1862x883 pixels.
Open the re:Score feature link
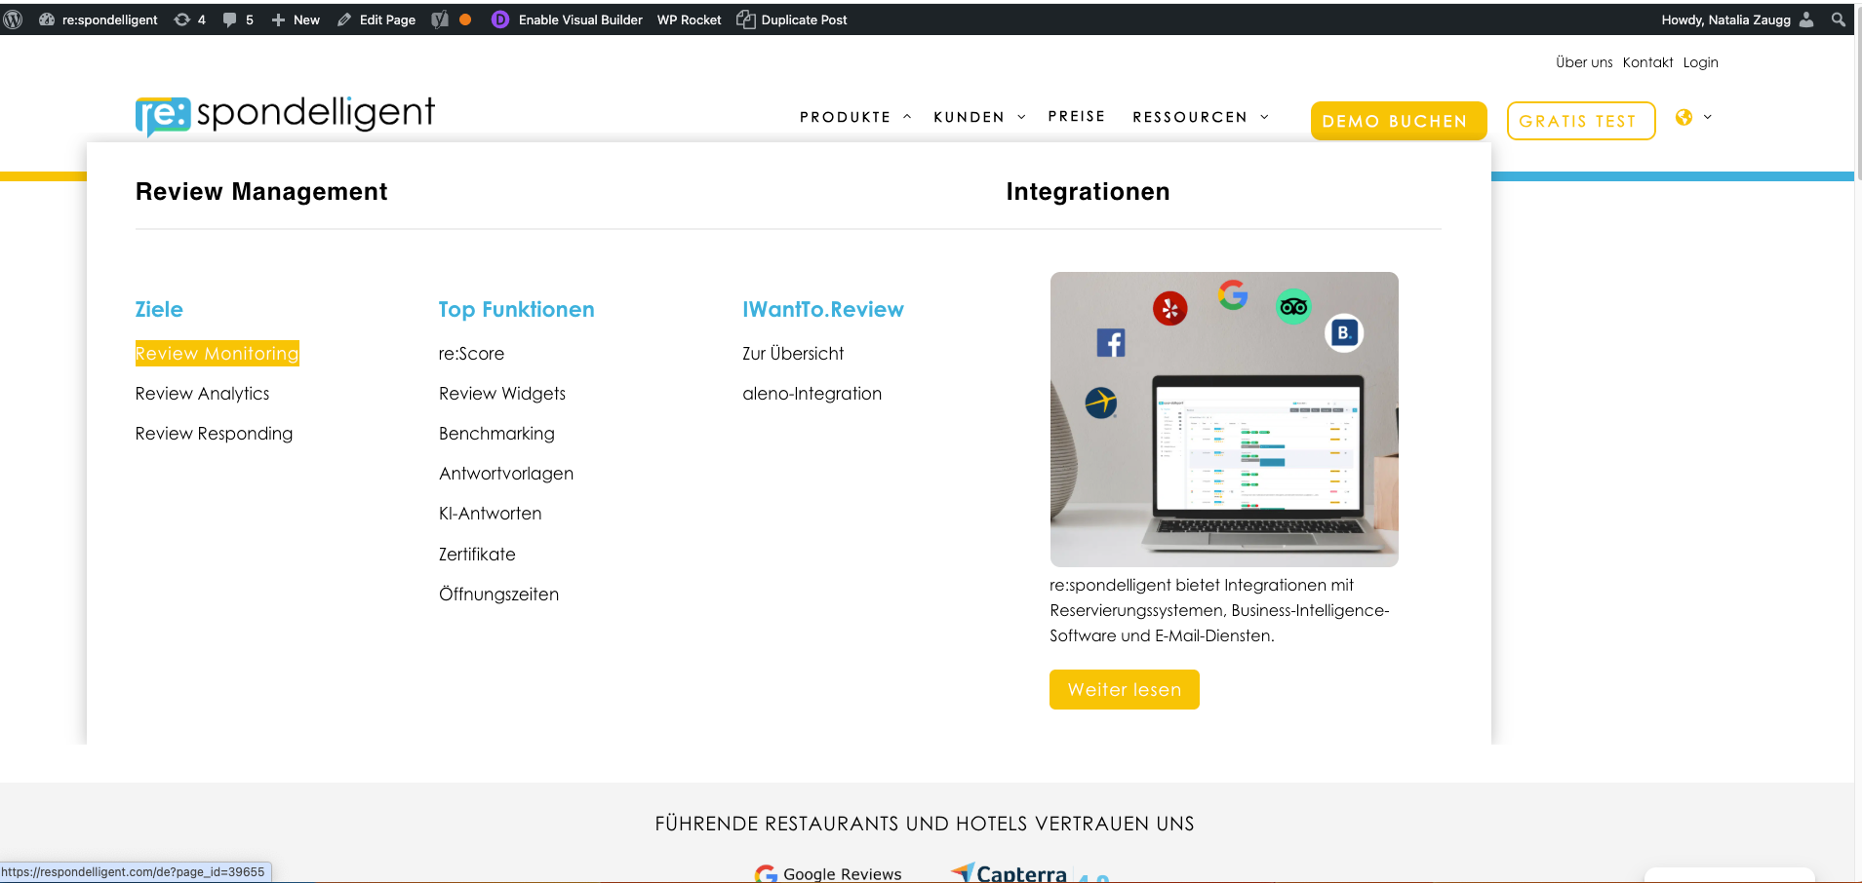[471, 354]
